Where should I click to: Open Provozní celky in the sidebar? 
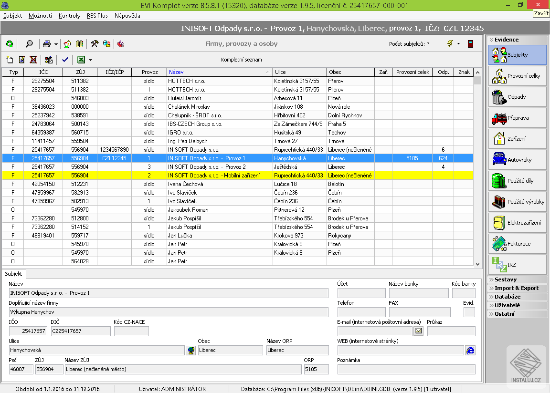pyautogui.click(x=518, y=76)
